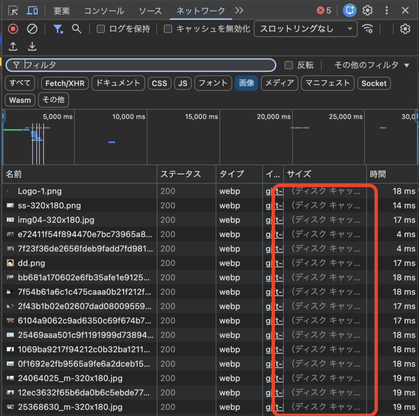419x416 pixels.
Task: Check the 反転 filter checkbox
Action: pos(288,65)
